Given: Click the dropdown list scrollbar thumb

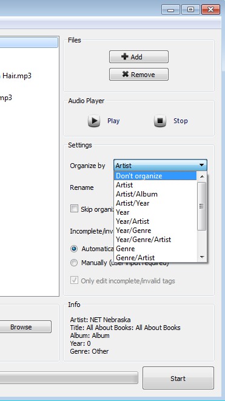Looking at the screenshot, I should 202,206.
